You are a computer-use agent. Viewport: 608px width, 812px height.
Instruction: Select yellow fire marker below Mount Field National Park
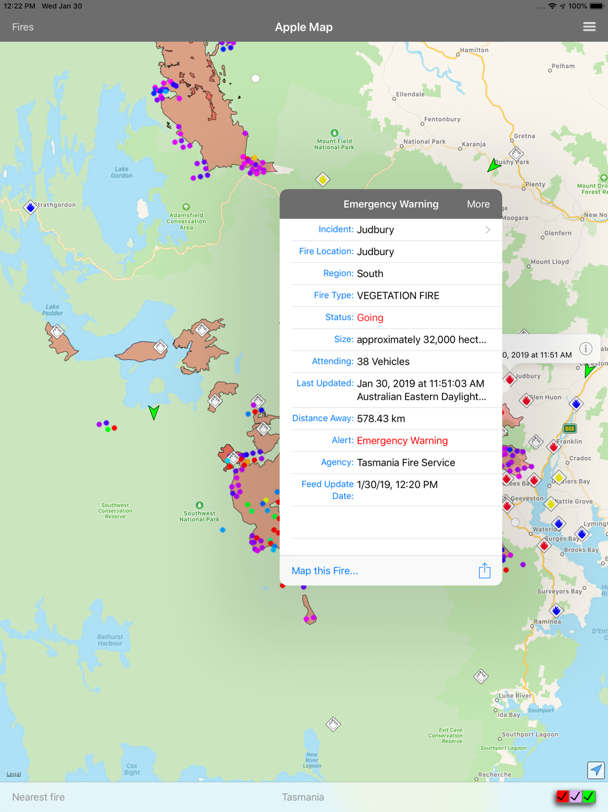[323, 179]
